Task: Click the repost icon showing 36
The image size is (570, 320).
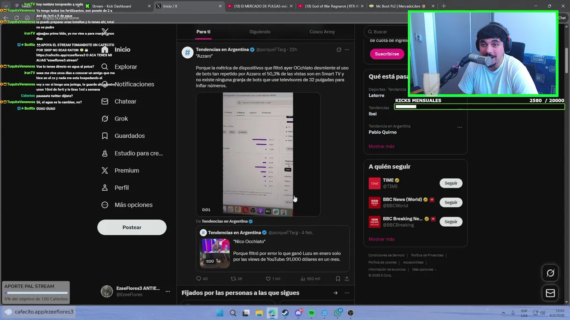Action: click(236, 279)
